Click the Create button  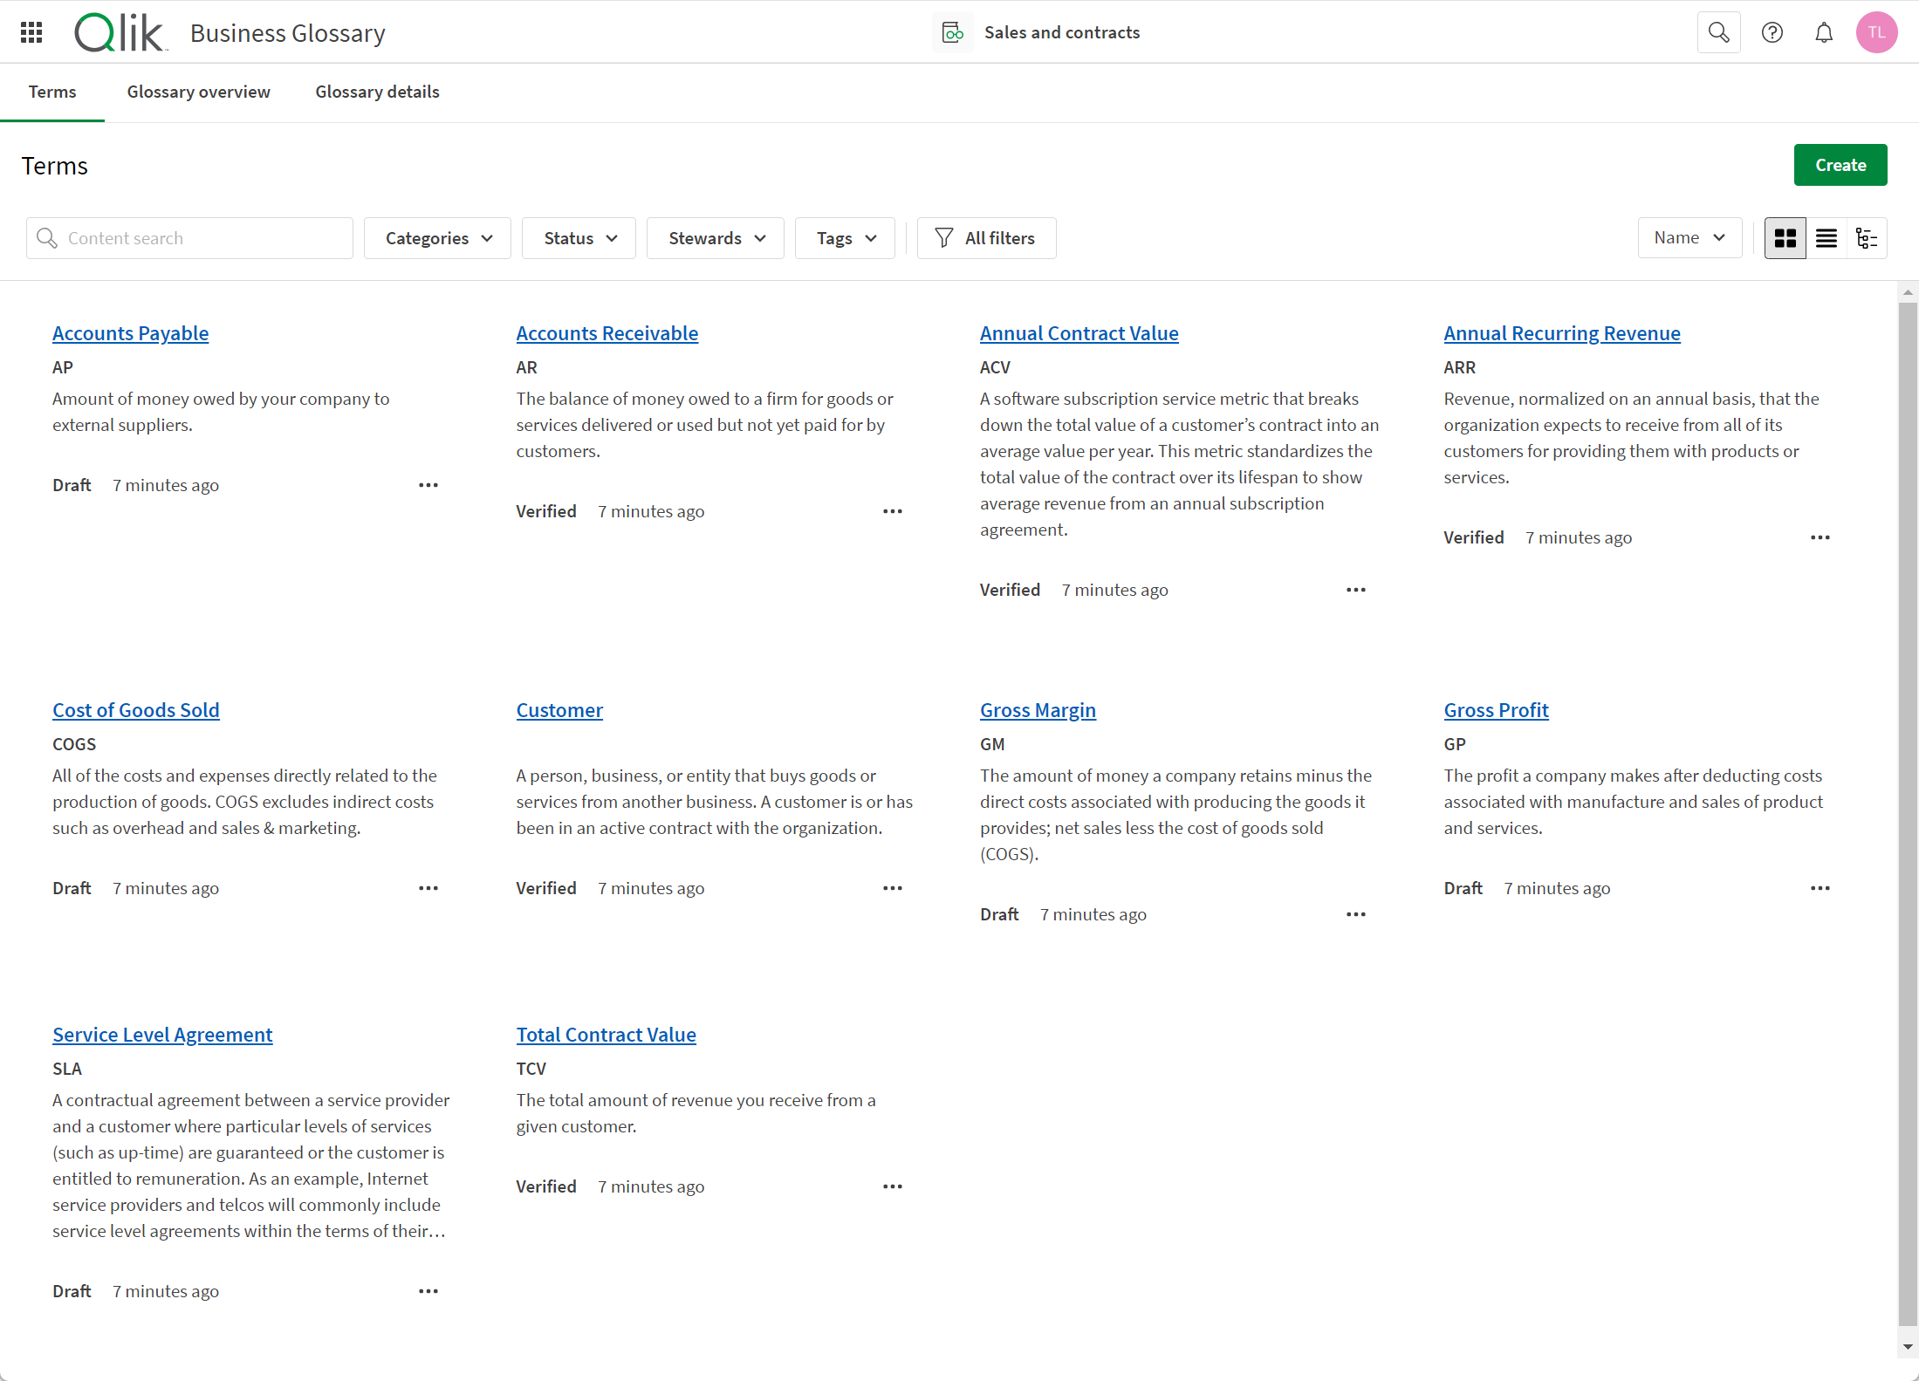[x=1840, y=164]
